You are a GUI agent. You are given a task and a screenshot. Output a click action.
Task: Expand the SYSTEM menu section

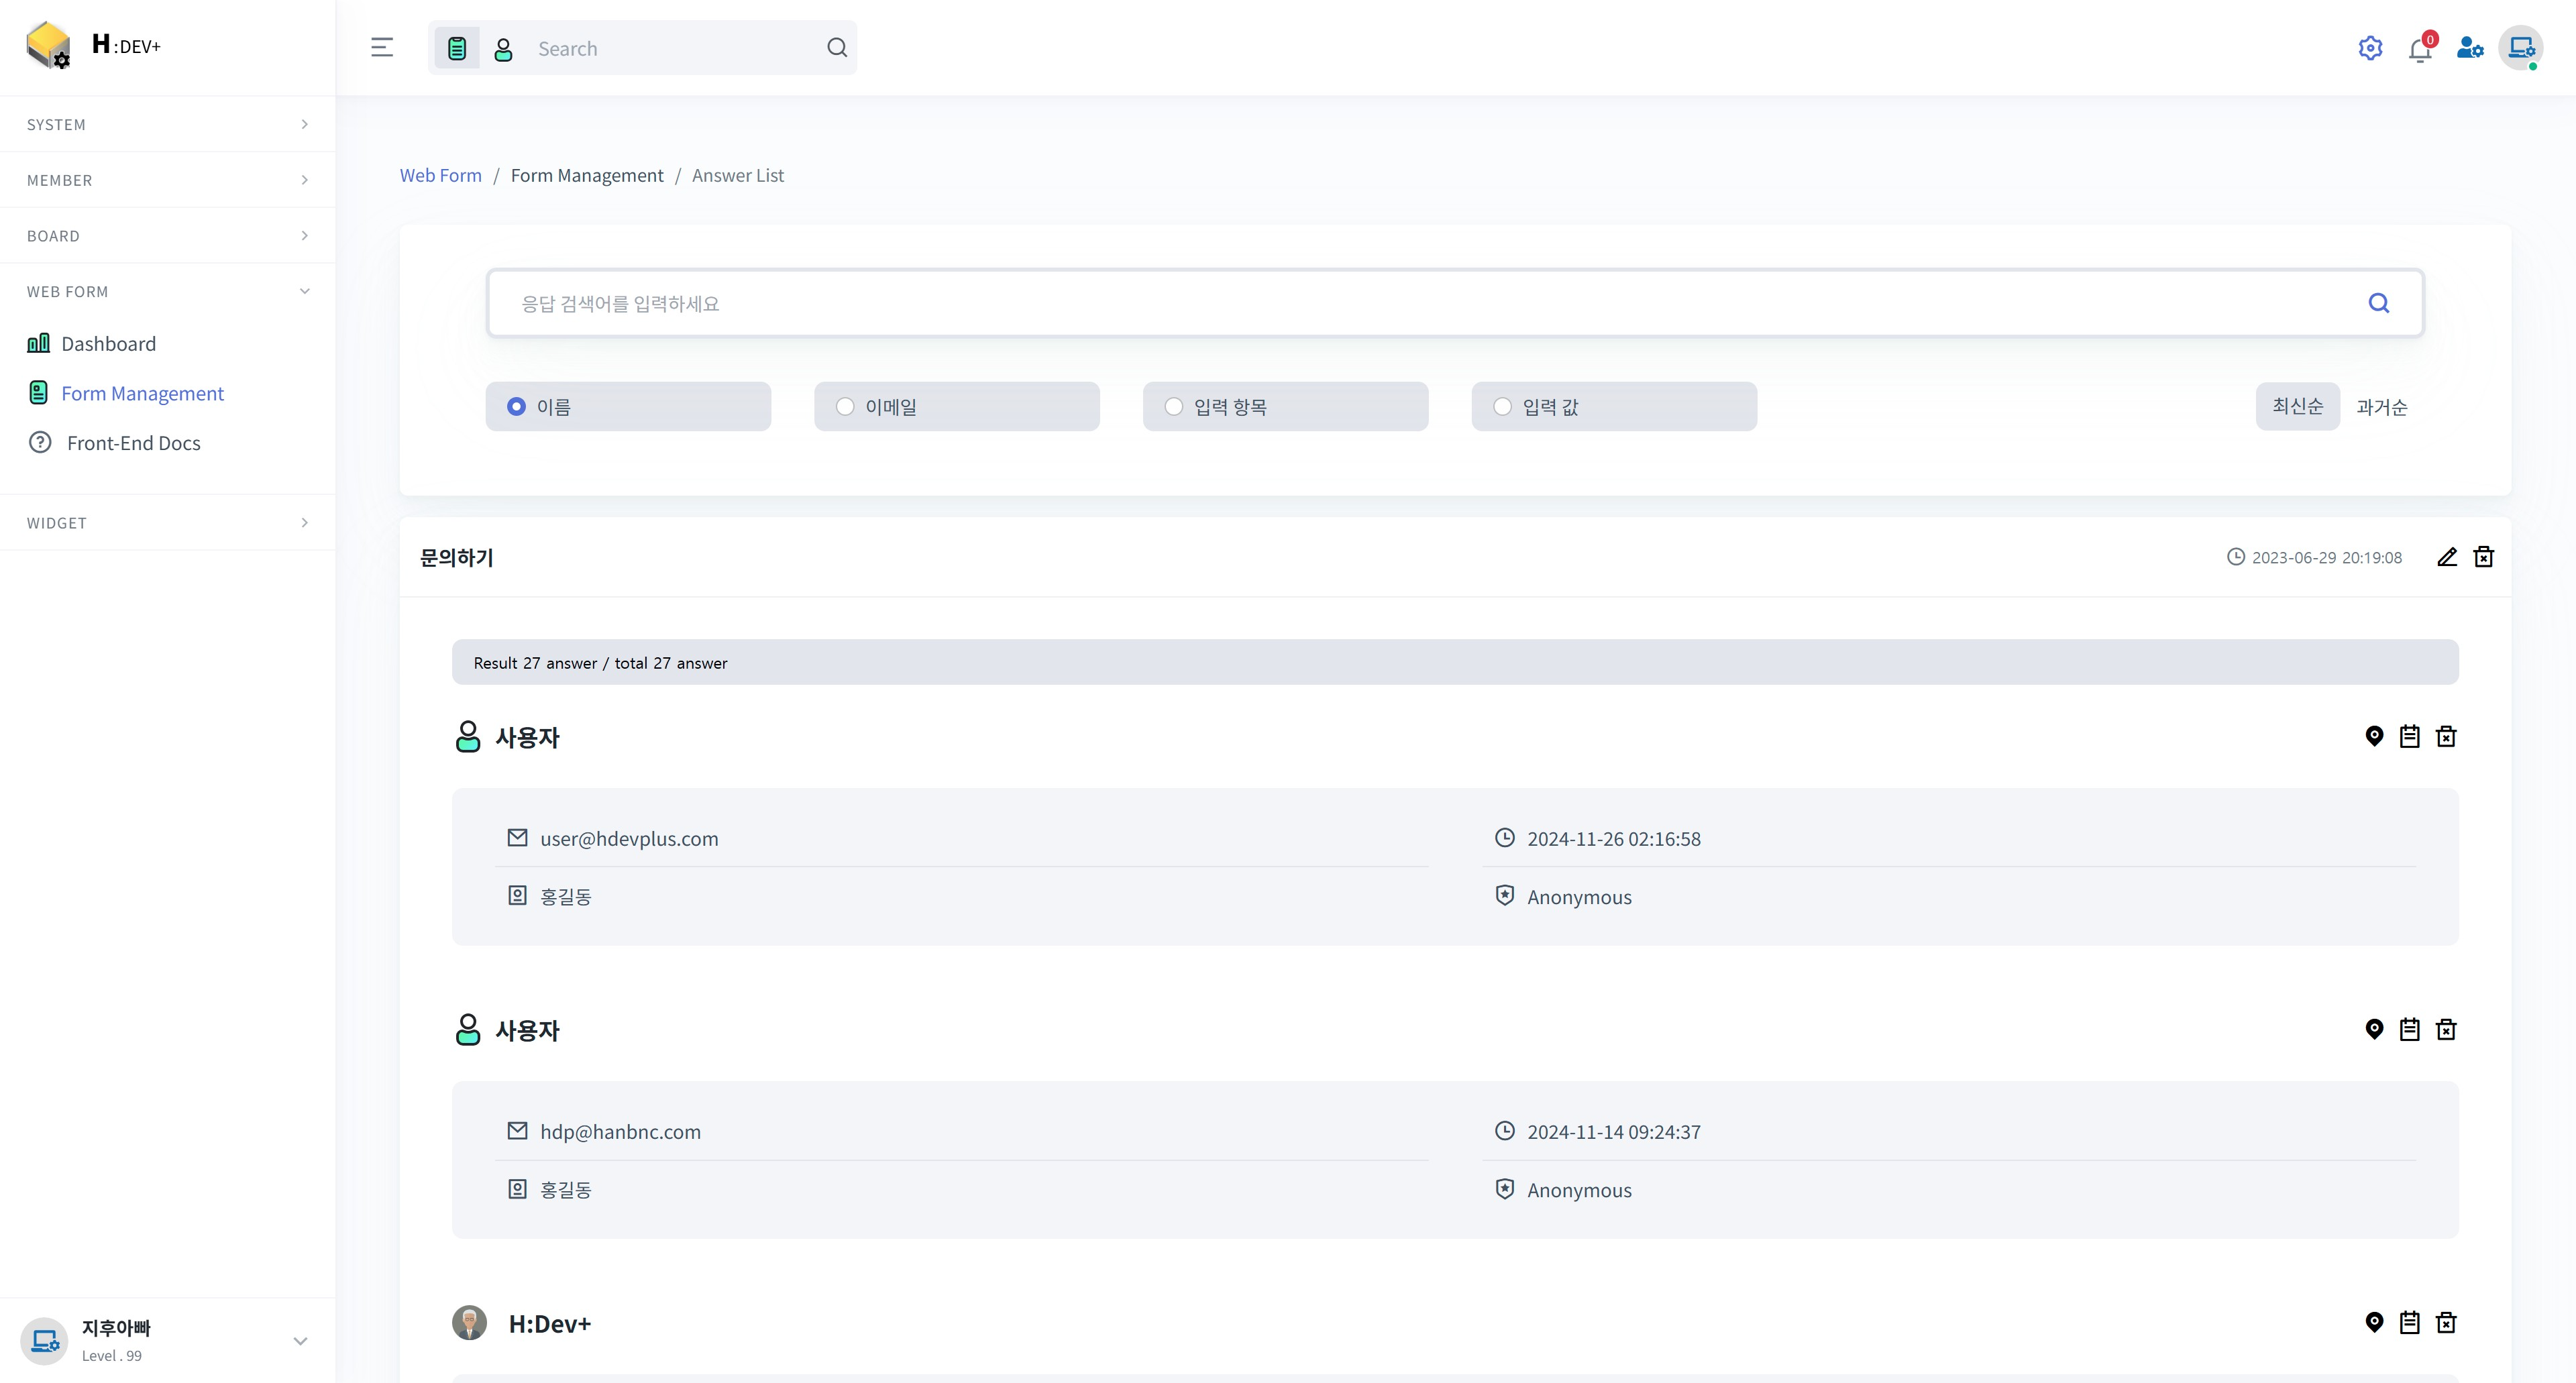pos(168,124)
